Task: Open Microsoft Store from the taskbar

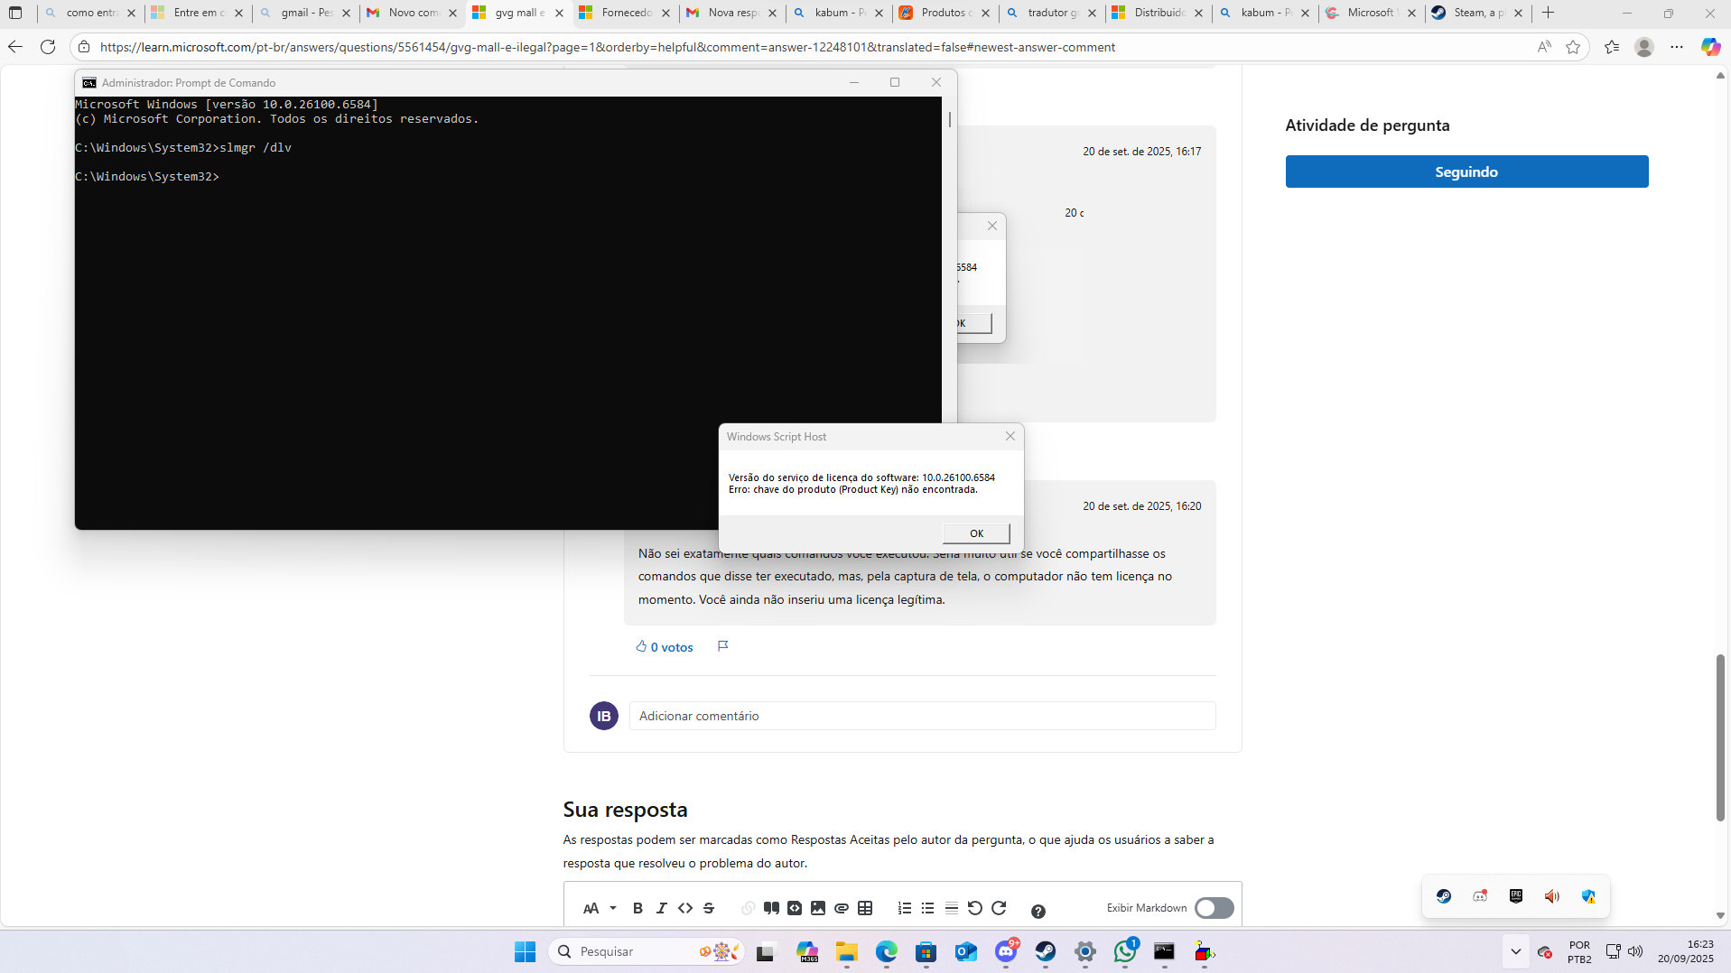Action: pos(926,951)
